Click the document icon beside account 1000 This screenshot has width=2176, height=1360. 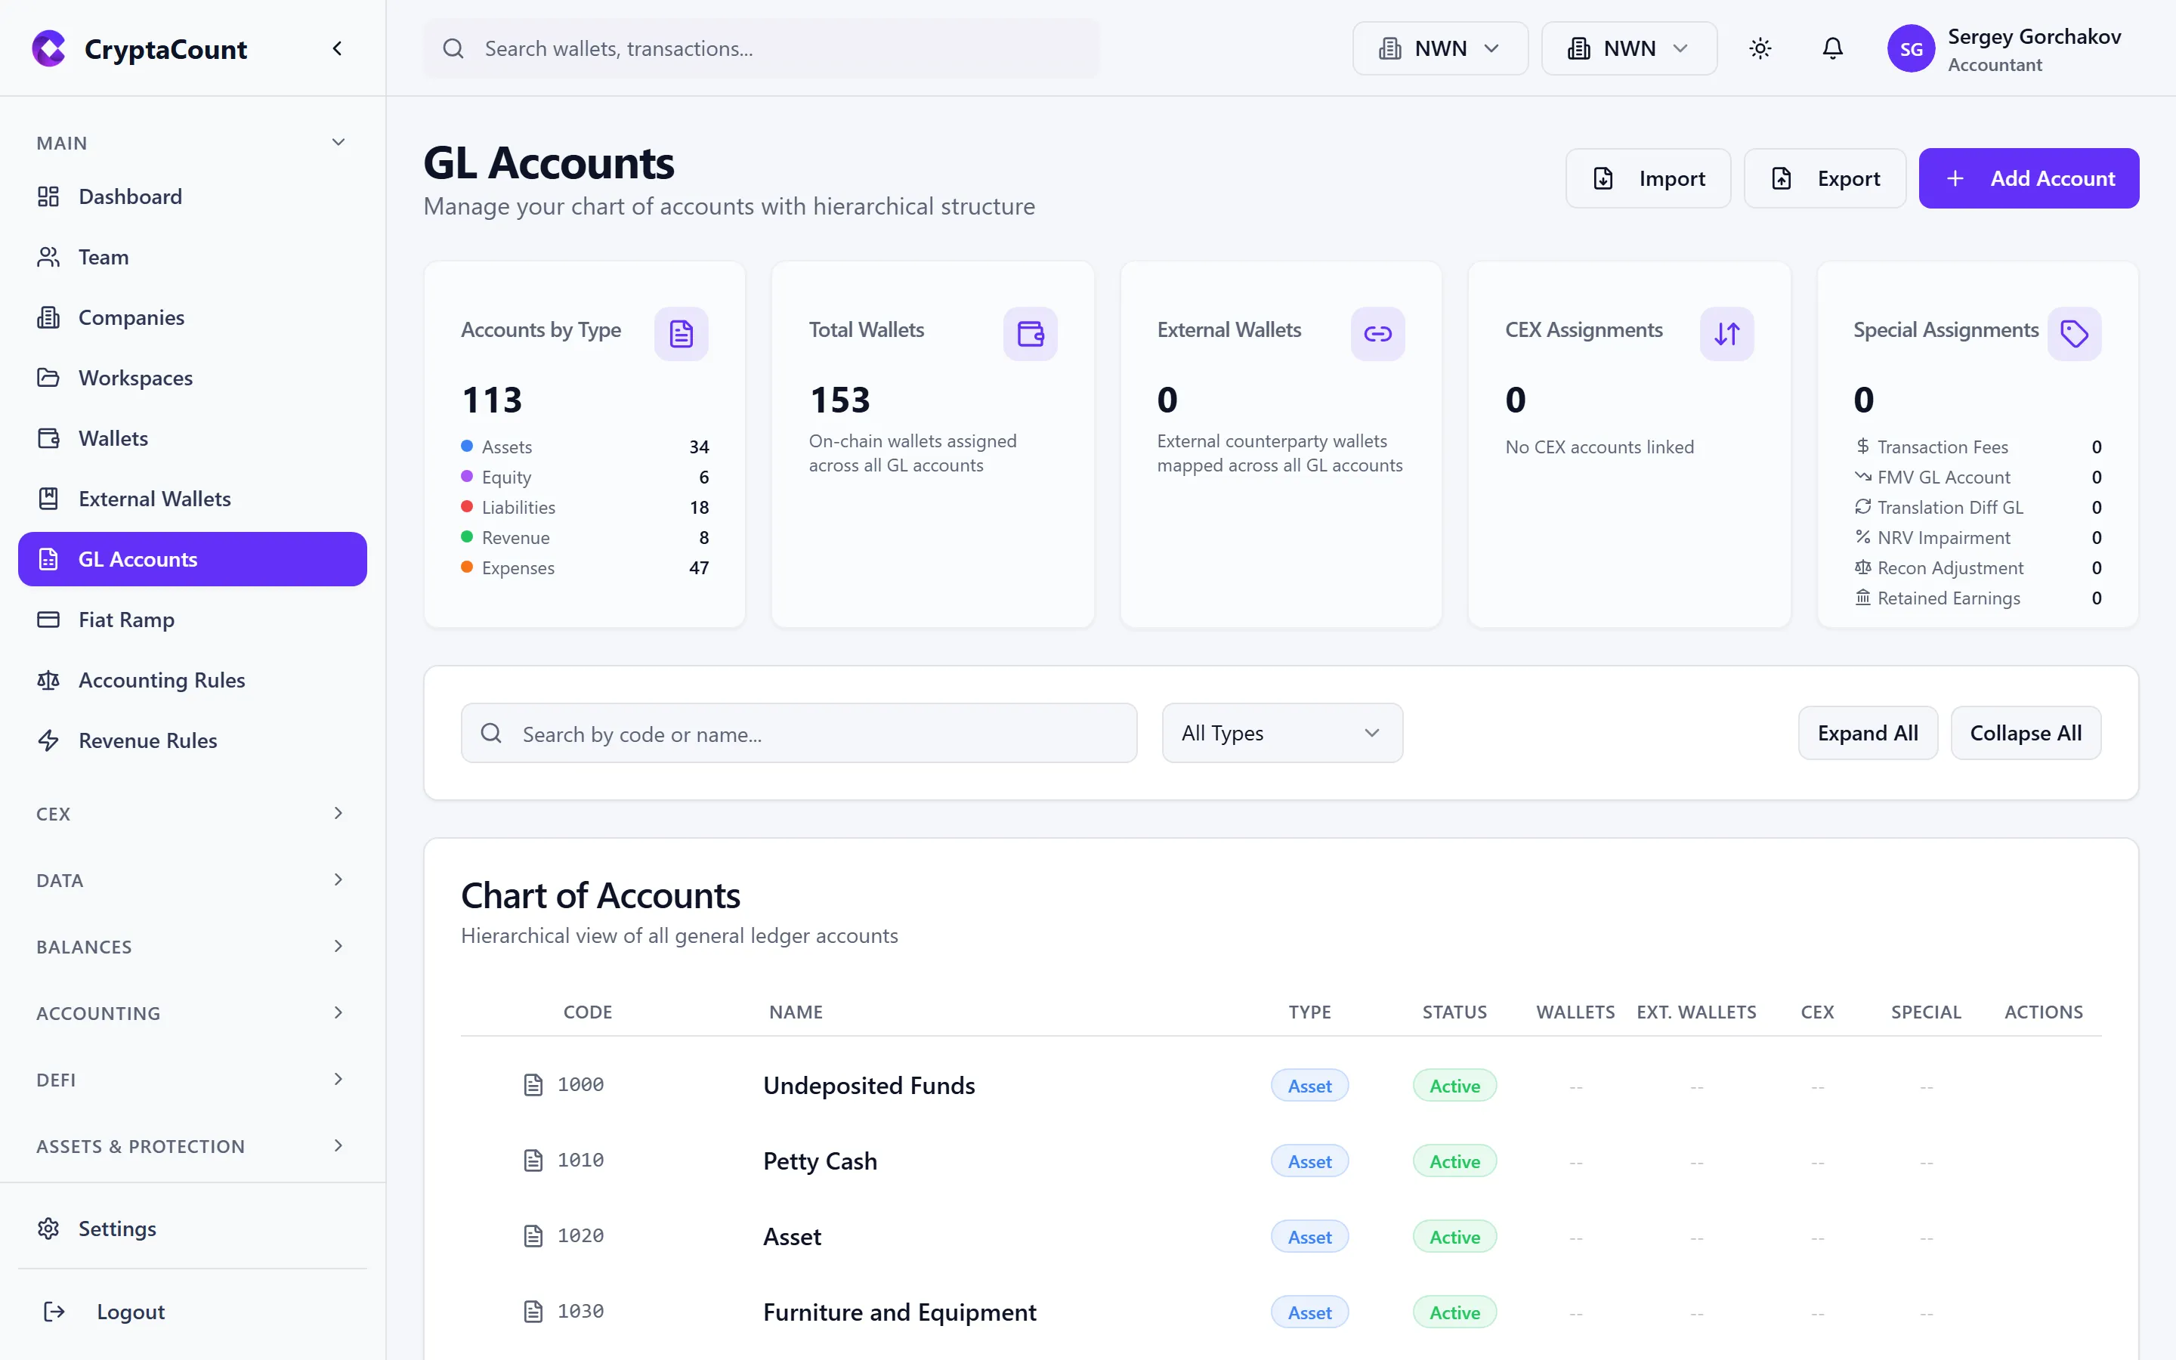point(535,1085)
